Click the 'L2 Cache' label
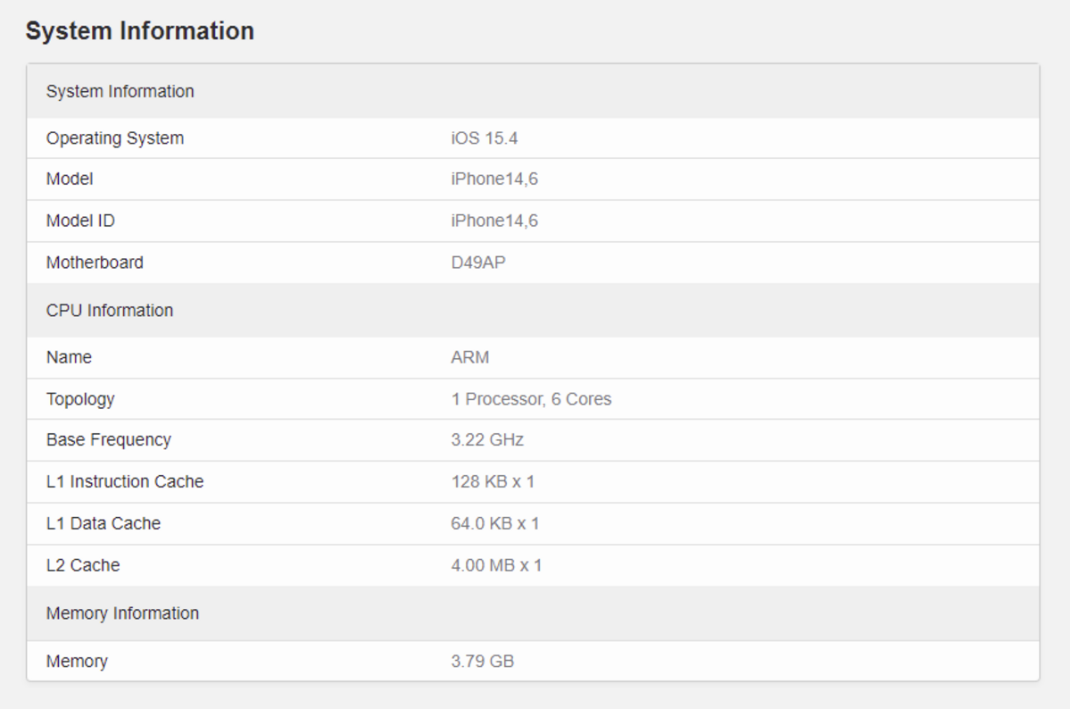This screenshot has height=709, width=1070. point(83,565)
